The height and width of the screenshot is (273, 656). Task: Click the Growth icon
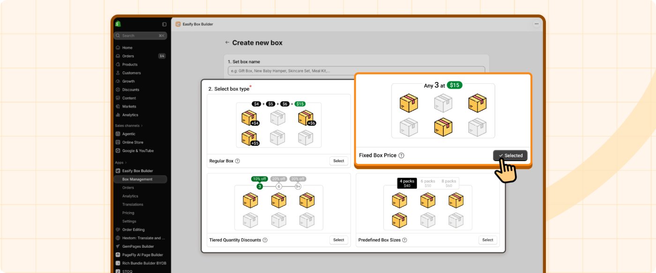click(118, 81)
